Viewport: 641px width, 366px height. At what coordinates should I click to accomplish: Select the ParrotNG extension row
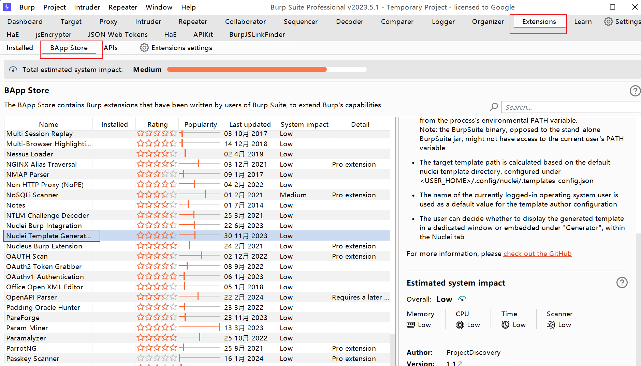click(x=197, y=348)
